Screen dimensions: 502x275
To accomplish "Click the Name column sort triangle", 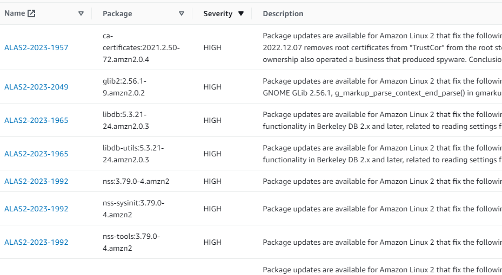I will coord(81,13).
